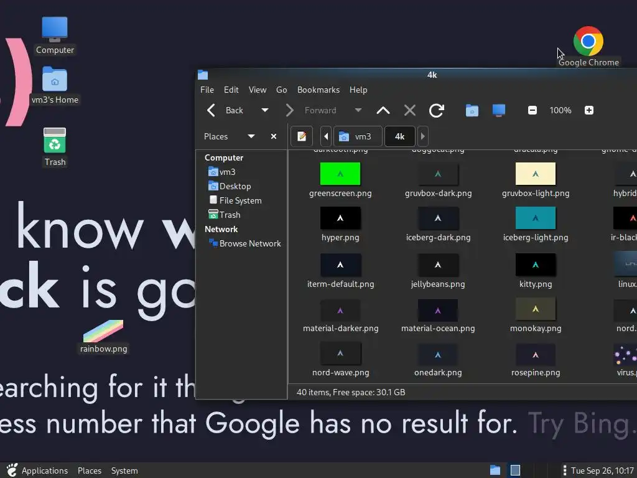Close the Places side pane
This screenshot has width=637, height=478.
274,136
